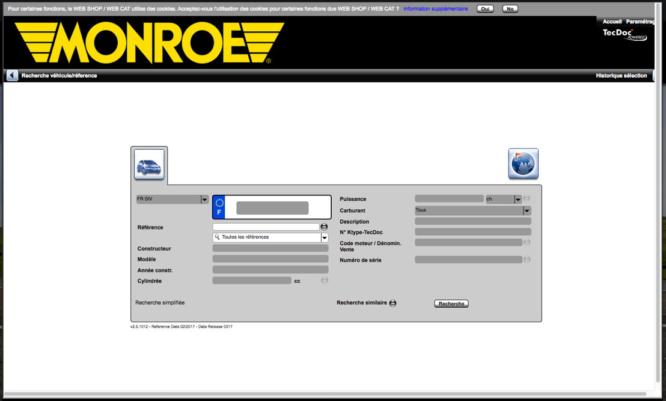Click the icon beside Numéro de série field

tap(527, 259)
